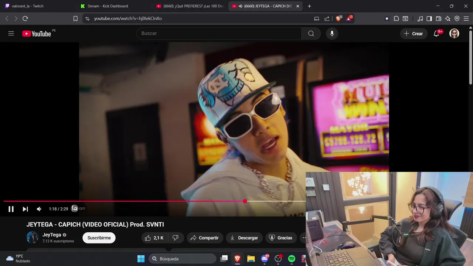Viewport: 473px width, 266px height.
Task: Close the JEYTEGA - CAPICH tab
Action: pos(298,6)
